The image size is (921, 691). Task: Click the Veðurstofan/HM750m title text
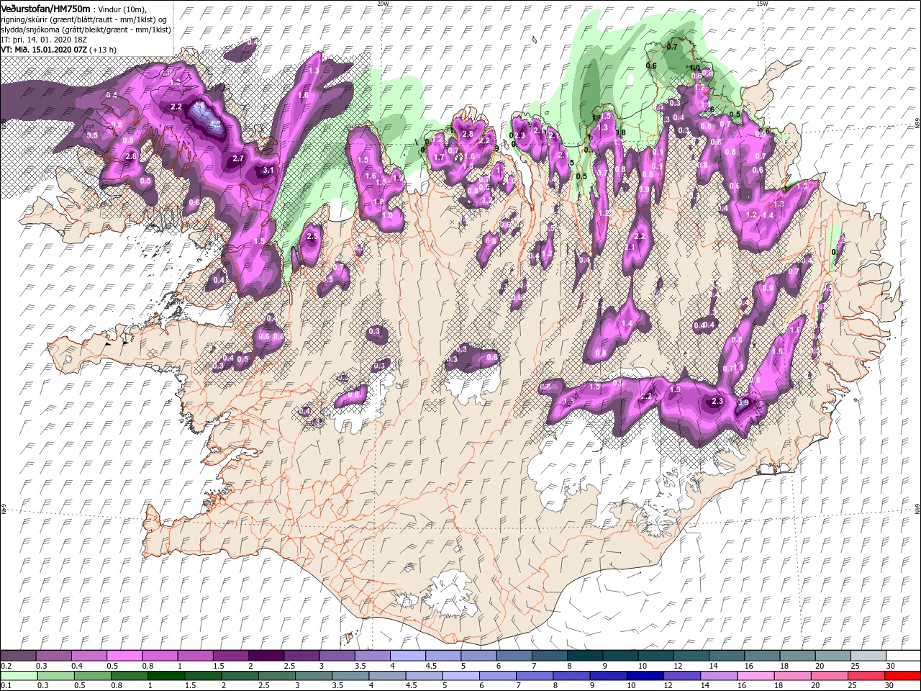click(45, 8)
